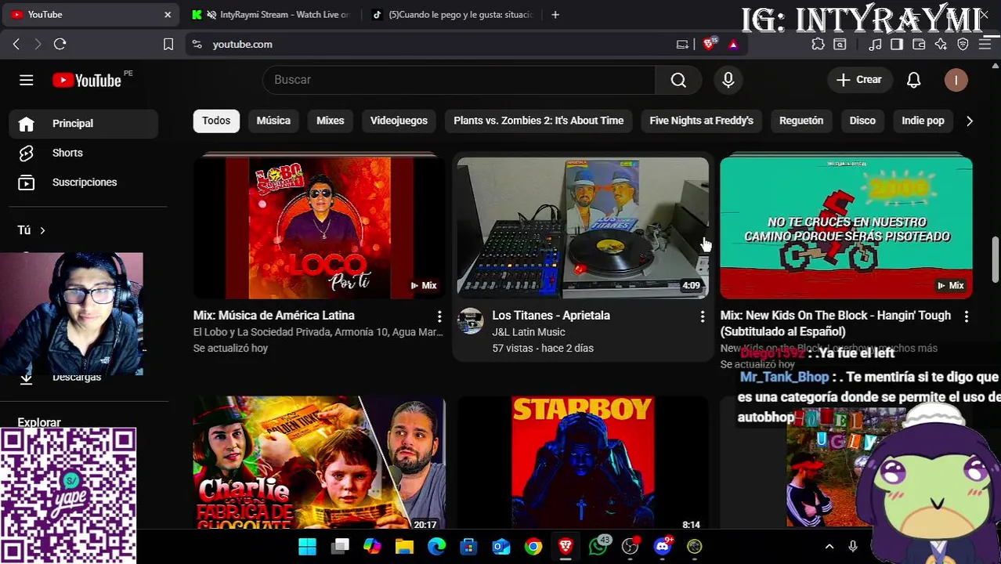
Task: Open the Mix: Música de América Latina title
Action: [x=274, y=315]
